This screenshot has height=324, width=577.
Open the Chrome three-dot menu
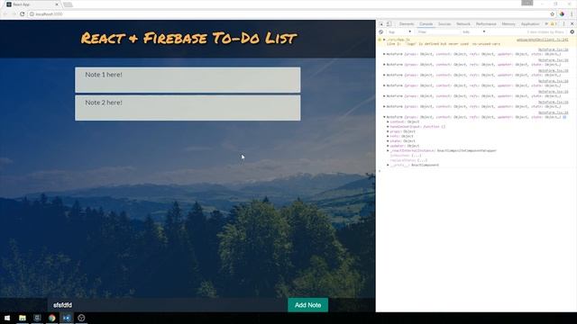572,14
